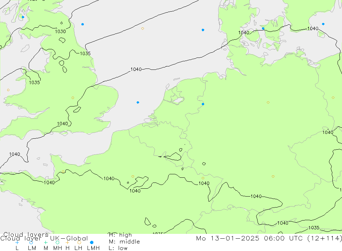Click the green M cross legend symbol
Image resolution: width=342 pixels, height=251 pixels.
tap(45, 242)
